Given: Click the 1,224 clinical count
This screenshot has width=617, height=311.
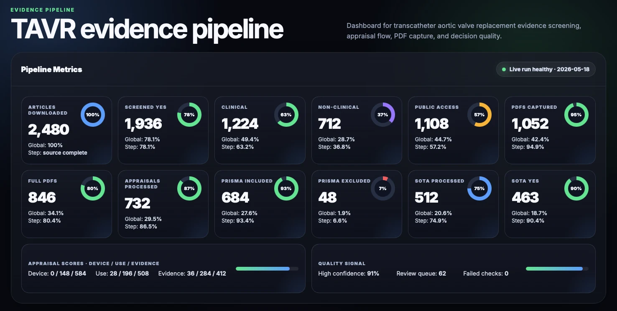Looking at the screenshot, I should [240, 124].
